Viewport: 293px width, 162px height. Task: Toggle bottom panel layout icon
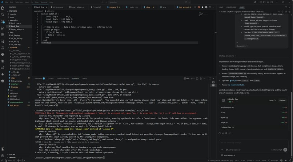click(268, 2)
